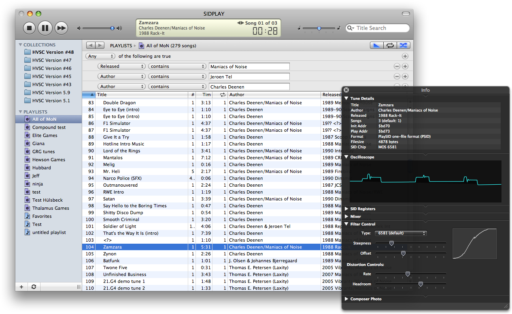Remove the Released contains rule

click(x=397, y=66)
